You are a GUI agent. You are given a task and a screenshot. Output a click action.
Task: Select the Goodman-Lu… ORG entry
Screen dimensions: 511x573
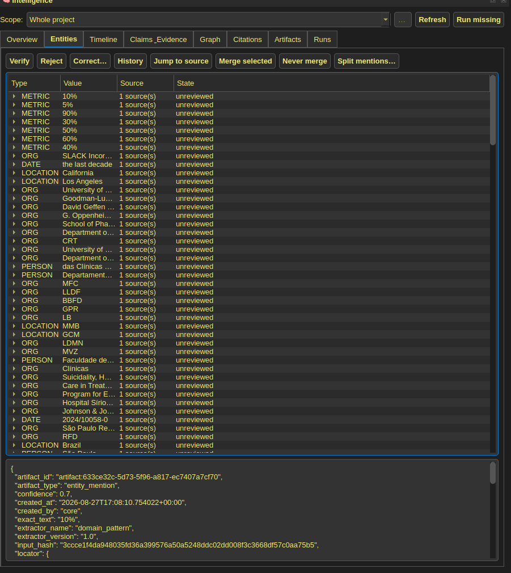(x=87, y=199)
